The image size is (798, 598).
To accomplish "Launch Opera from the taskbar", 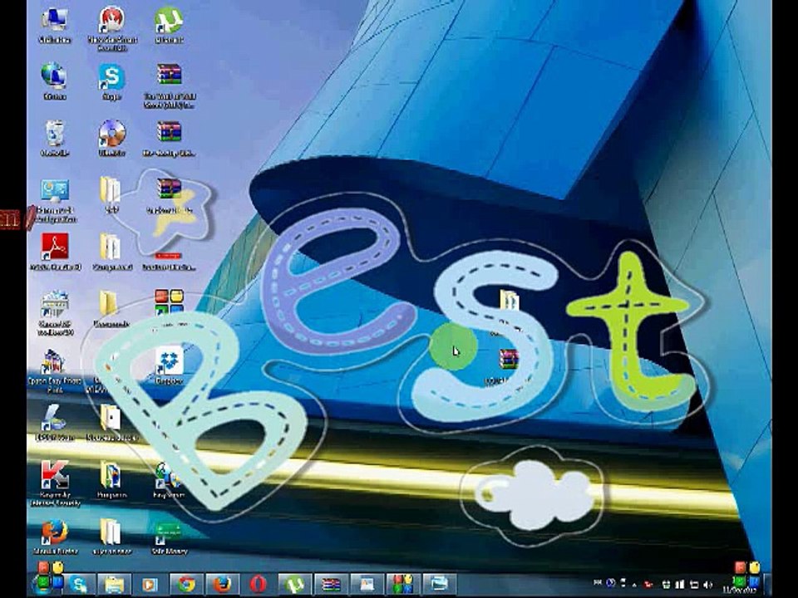I will tap(258, 585).
